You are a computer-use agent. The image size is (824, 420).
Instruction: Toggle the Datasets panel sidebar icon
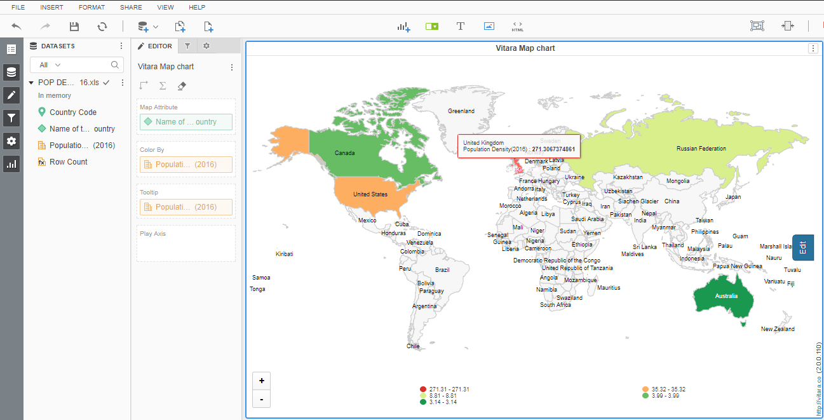pyautogui.click(x=11, y=72)
